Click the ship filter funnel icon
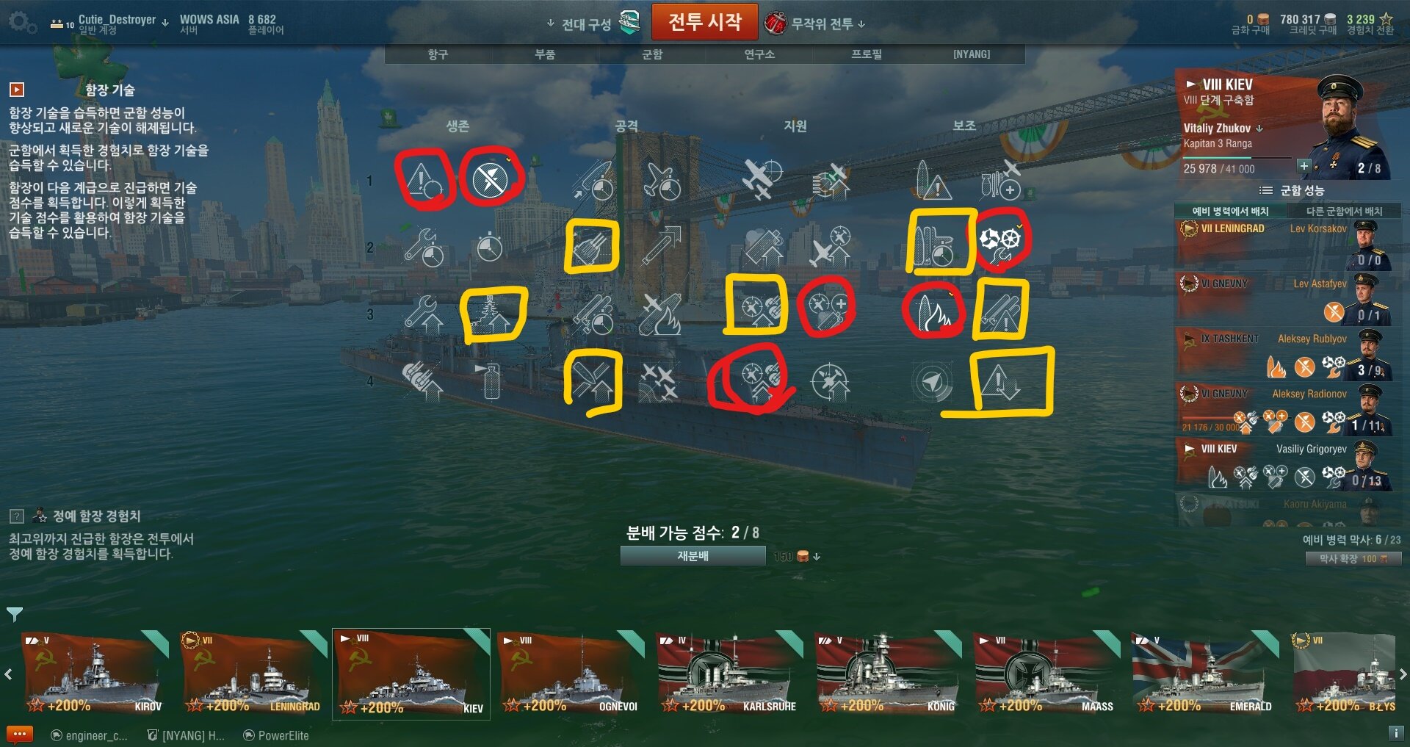This screenshot has height=747, width=1410. pos(14,614)
